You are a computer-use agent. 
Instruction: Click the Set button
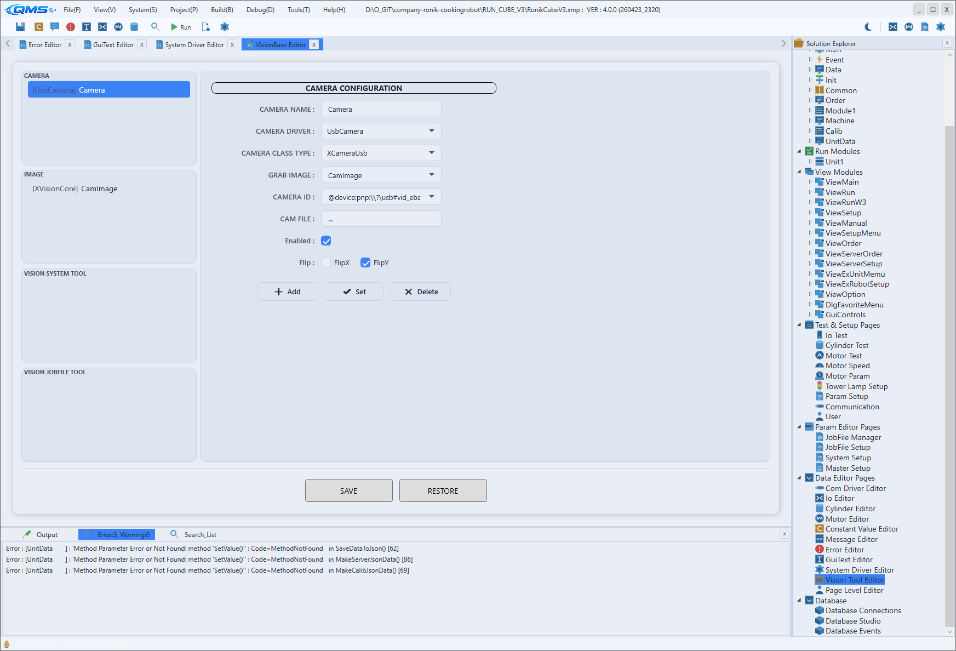pos(354,292)
